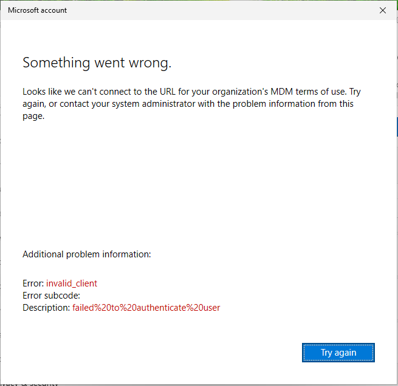Click the "Something went wrong." heading
Image resolution: width=398 pixels, height=386 pixels.
tap(97, 63)
